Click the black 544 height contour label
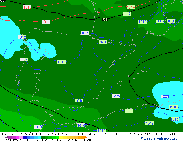Viewport: 183px width, 141px height. tap(105, 19)
